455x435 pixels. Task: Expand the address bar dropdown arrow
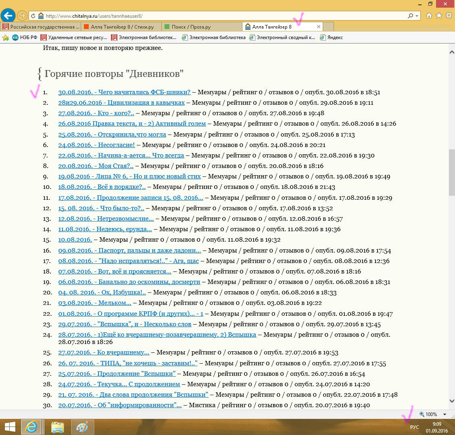point(417,16)
